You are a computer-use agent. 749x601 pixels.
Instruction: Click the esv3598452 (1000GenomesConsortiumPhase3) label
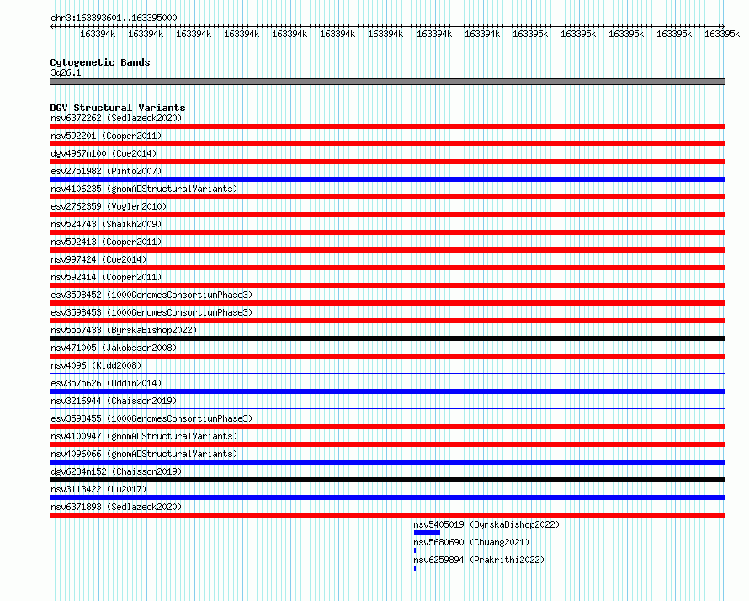pyautogui.click(x=151, y=295)
